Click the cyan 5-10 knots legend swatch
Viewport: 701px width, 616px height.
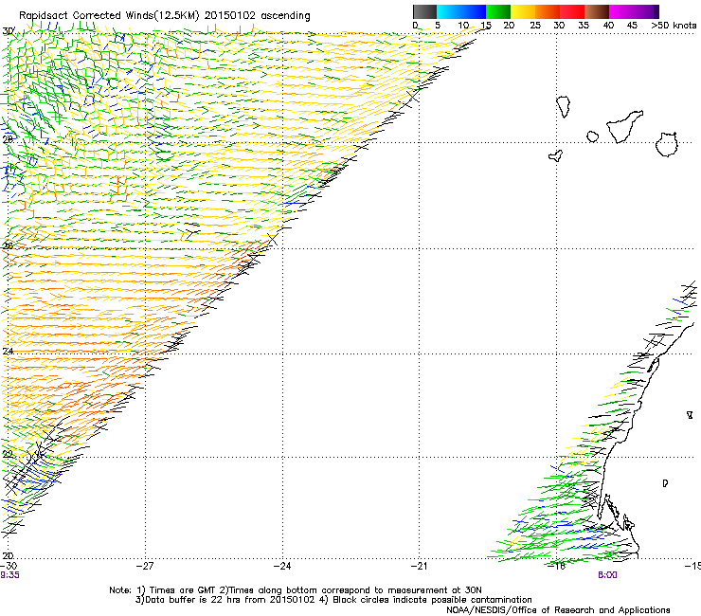[x=449, y=11]
